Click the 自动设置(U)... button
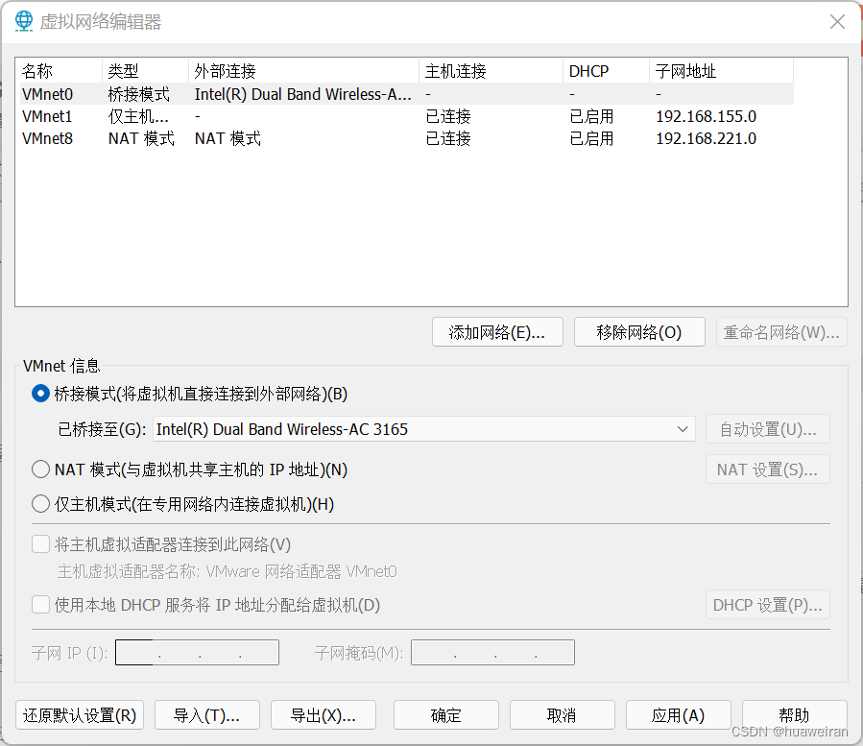863x746 pixels. (768, 429)
